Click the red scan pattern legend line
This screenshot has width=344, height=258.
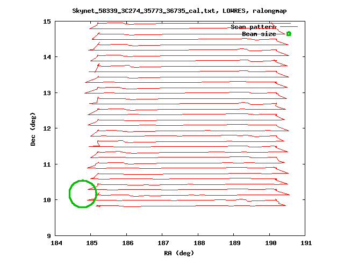(x=289, y=27)
